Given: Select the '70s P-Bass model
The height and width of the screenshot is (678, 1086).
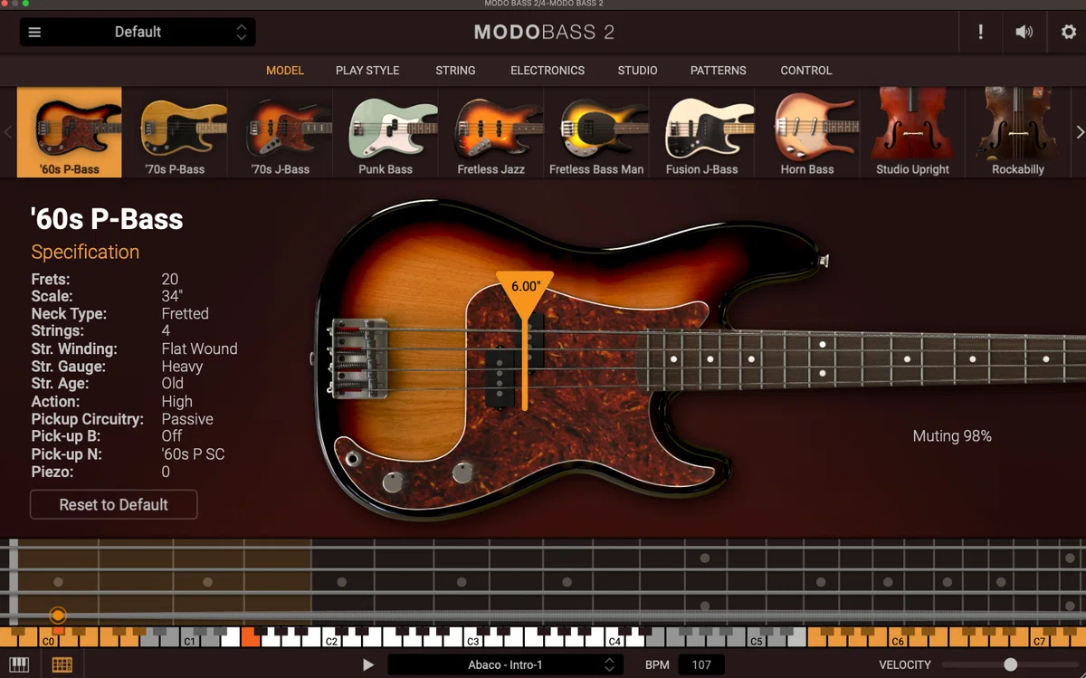Looking at the screenshot, I should coord(175,132).
